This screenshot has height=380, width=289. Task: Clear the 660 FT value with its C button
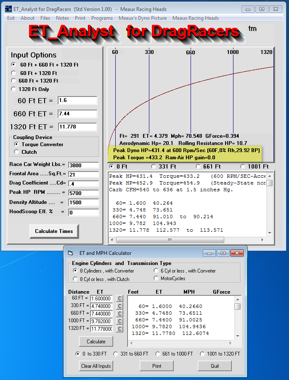[119, 313]
